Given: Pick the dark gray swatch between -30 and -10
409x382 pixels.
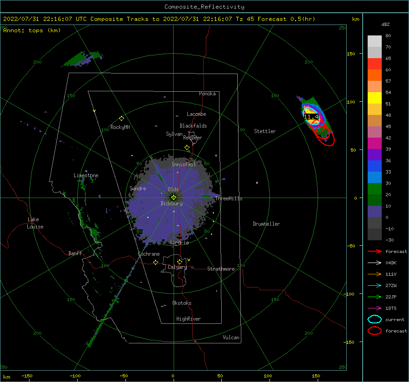Looking at the screenshot, I should point(374,234).
